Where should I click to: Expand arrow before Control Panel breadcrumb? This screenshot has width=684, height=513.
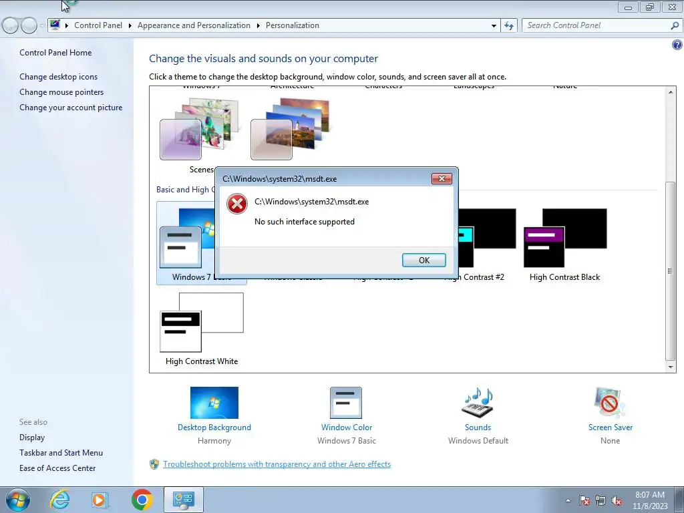tap(67, 25)
